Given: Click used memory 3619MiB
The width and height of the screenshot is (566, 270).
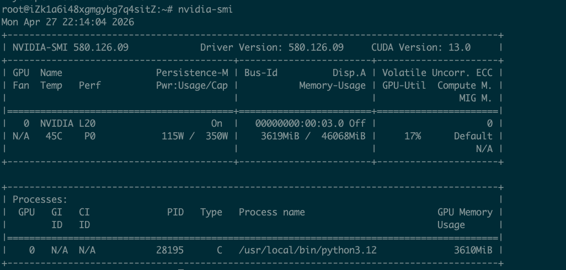Looking at the screenshot, I should (280, 136).
